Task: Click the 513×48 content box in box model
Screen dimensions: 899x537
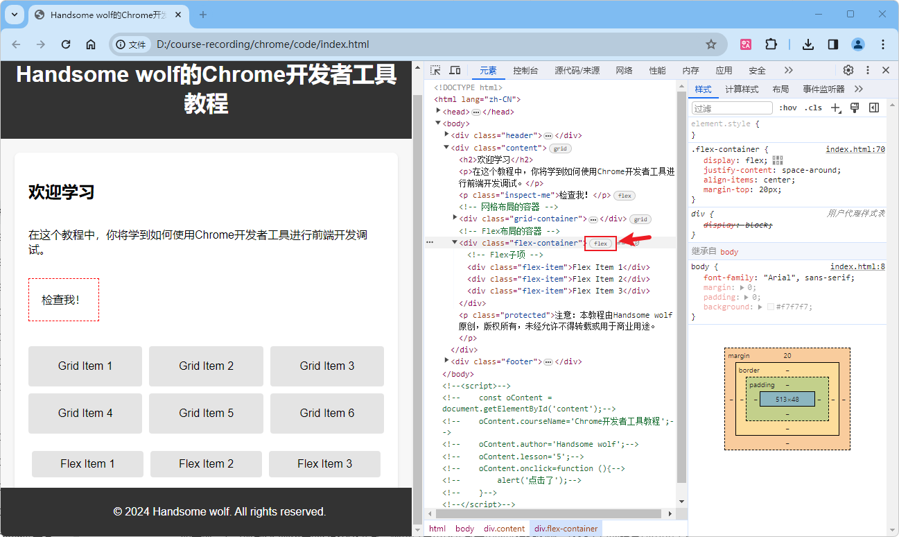Action: point(787,400)
